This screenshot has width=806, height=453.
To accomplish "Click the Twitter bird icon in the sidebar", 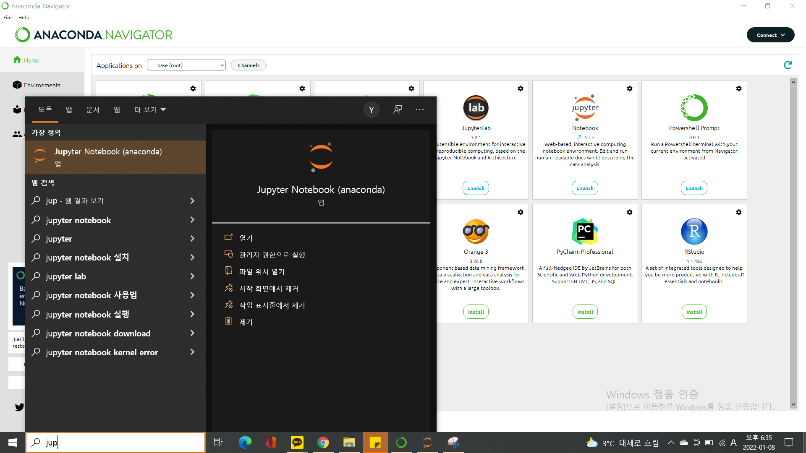I will click(x=19, y=407).
